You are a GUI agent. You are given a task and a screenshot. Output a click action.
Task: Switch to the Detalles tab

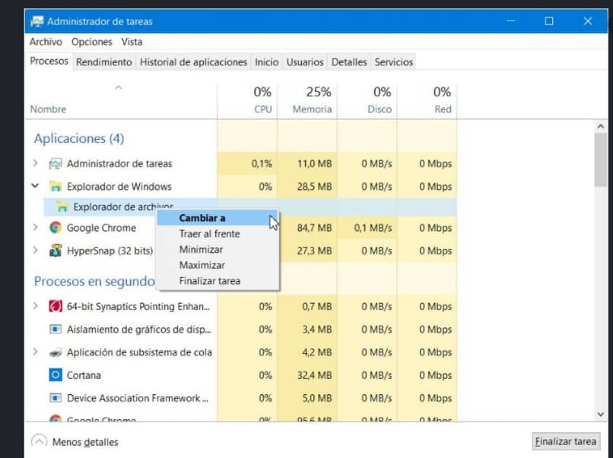tap(349, 62)
